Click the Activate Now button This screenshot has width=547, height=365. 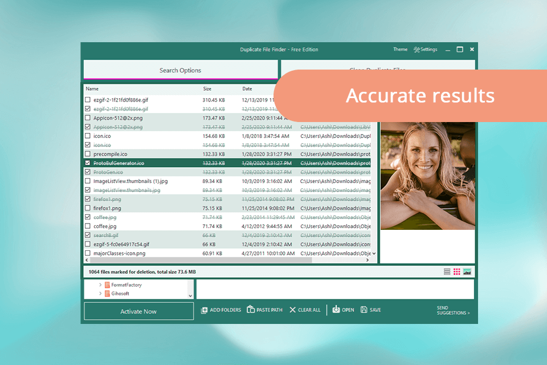pos(138,311)
